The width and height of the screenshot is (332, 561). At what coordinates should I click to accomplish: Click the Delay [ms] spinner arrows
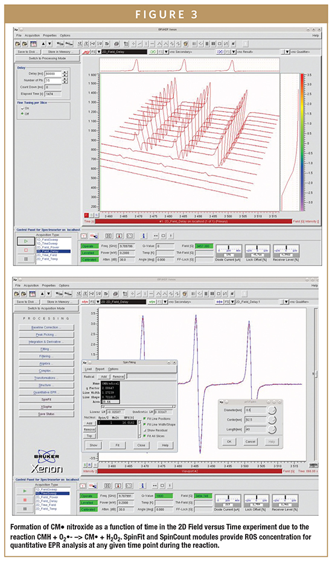(65, 74)
